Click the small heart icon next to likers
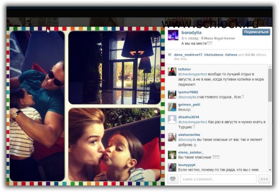 (170, 55)
